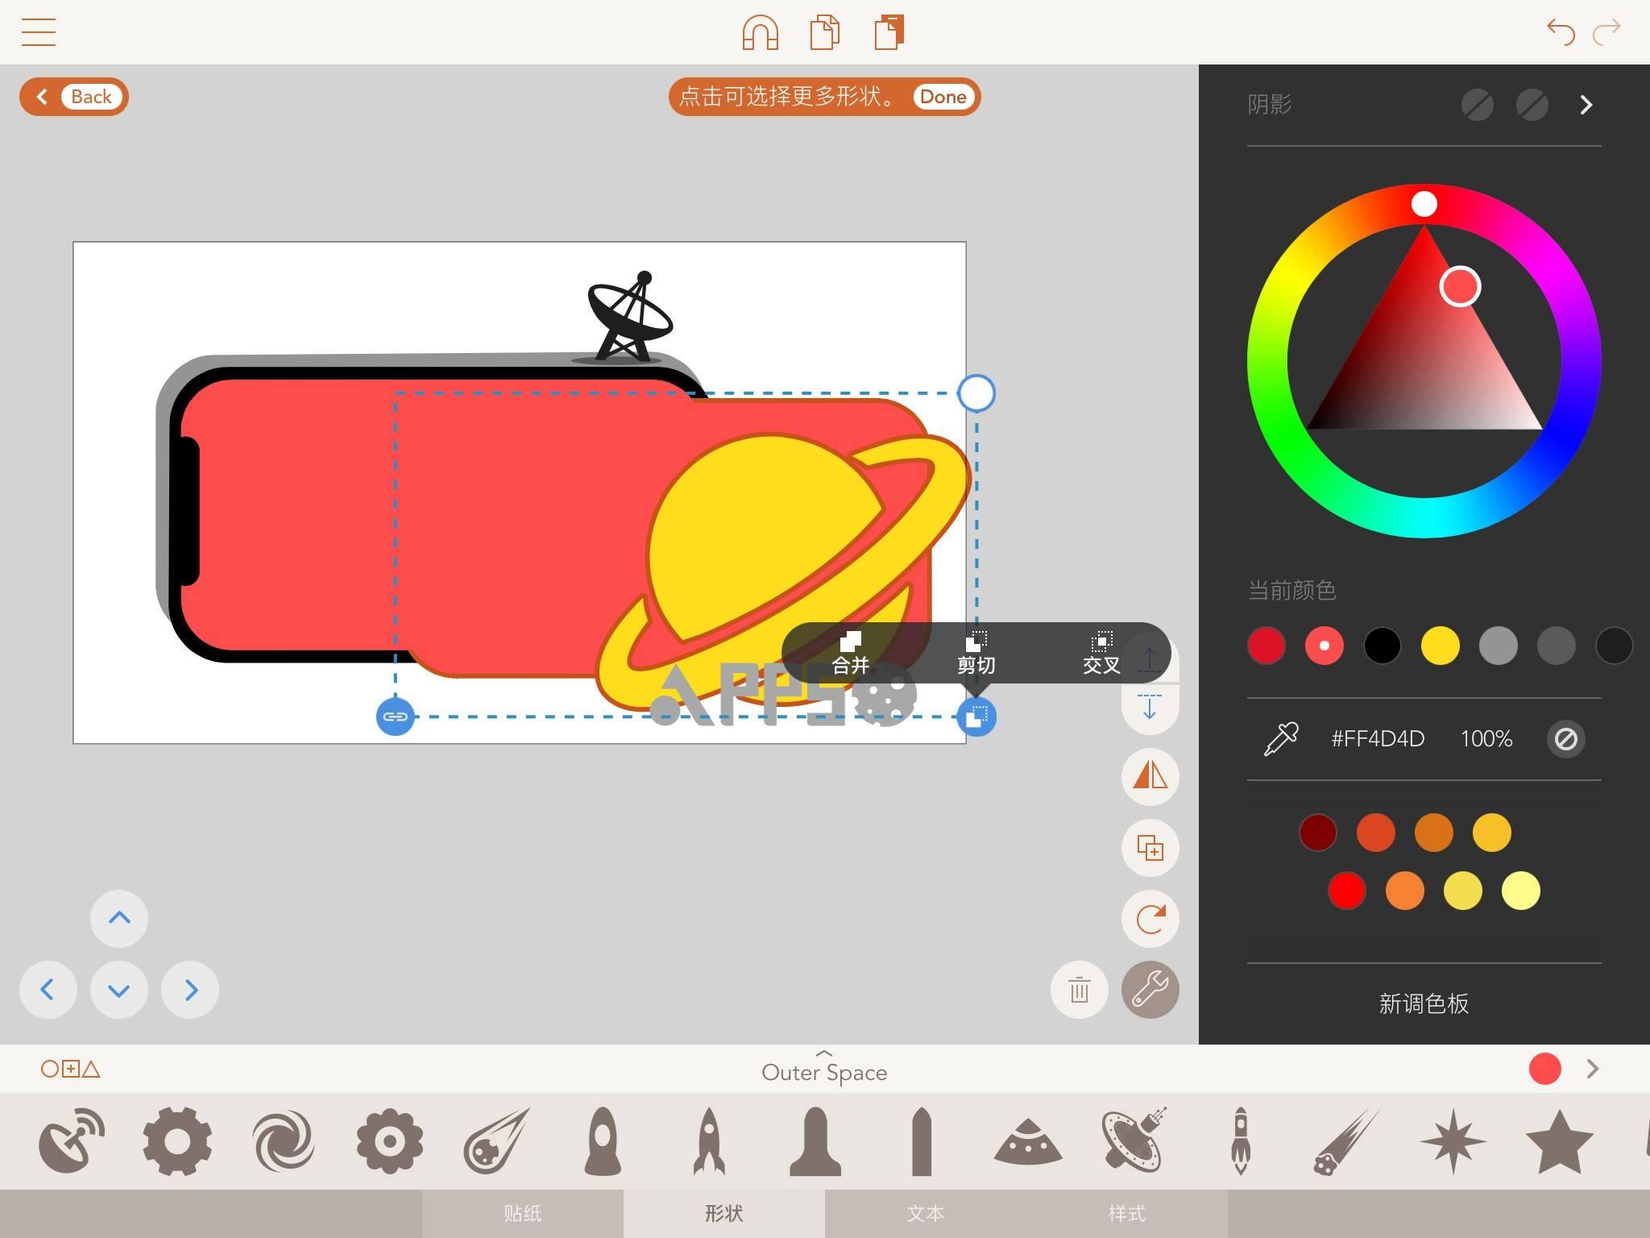Select the yellow current color swatch
Image resolution: width=1650 pixels, height=1238 pixels.
(x=1440, y=646)
